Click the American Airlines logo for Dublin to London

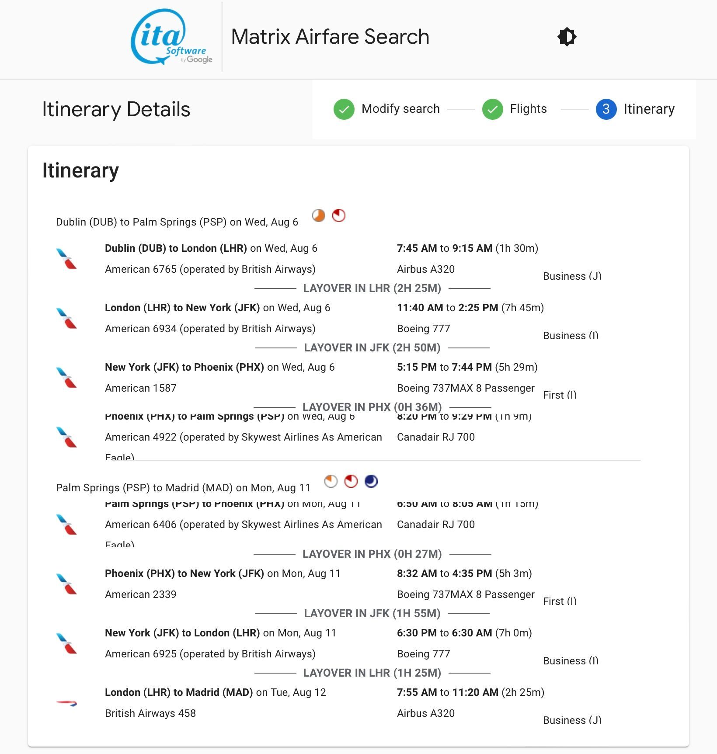pos(67,259)
